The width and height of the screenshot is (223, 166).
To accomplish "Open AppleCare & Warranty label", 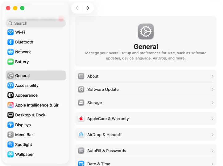I will (108, 119).
